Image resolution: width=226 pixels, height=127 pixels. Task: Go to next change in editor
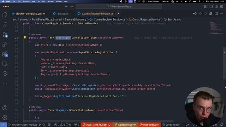[206, 13]
